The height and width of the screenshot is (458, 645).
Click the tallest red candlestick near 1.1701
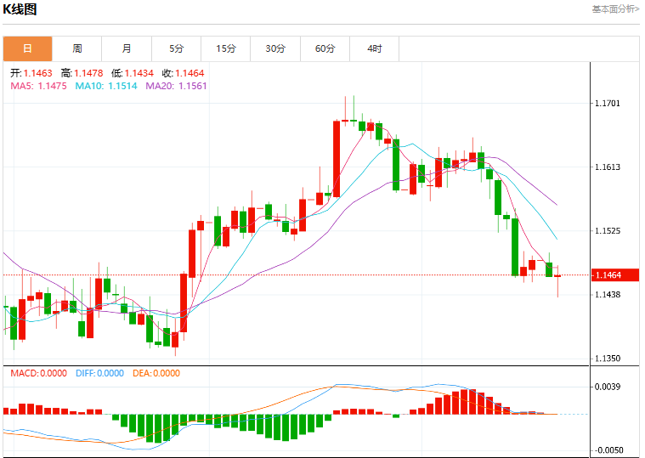[337, 159]
